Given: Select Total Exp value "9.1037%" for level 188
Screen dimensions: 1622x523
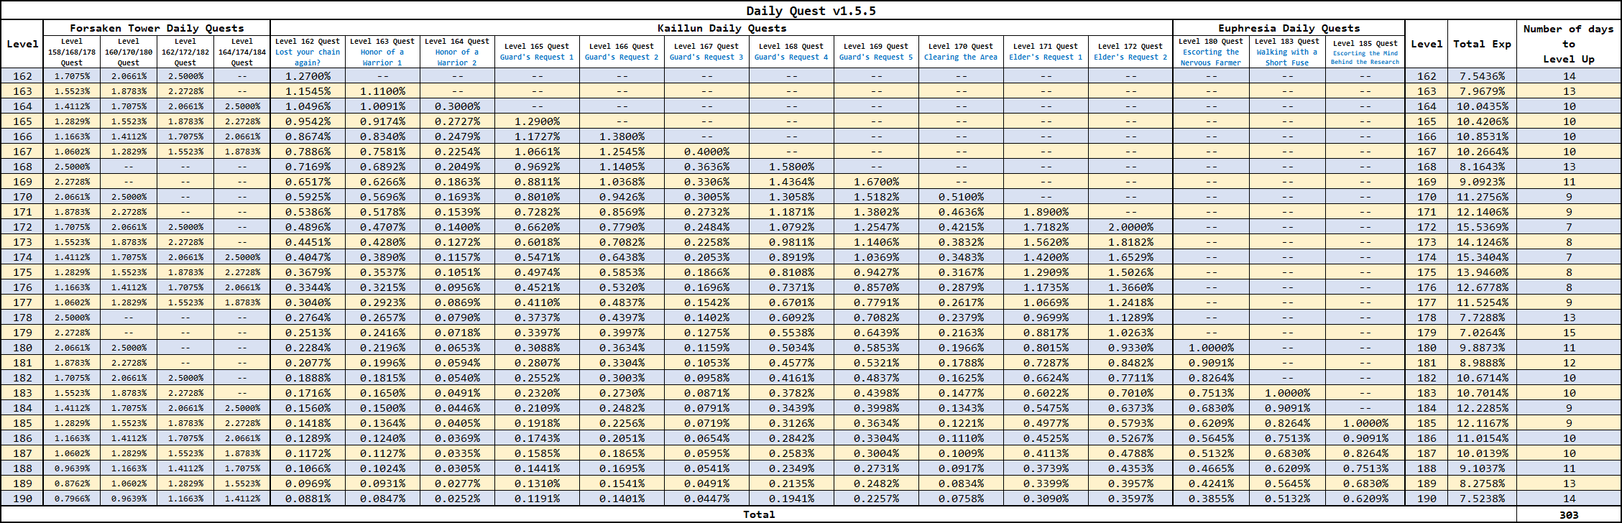Looking at the screenshot, I should pos(1482,468).
